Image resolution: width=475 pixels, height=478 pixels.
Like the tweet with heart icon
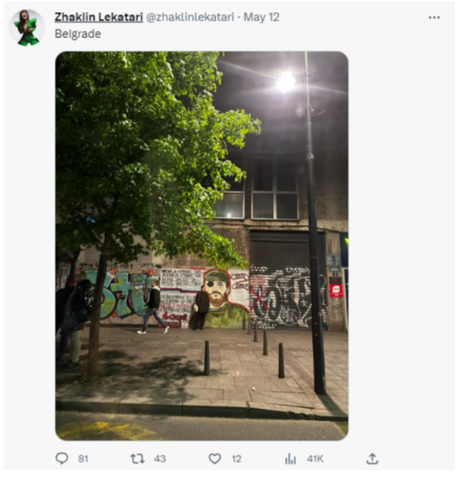(214, 458)
